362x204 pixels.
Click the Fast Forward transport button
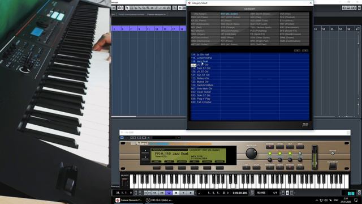(x=162, y=193)
